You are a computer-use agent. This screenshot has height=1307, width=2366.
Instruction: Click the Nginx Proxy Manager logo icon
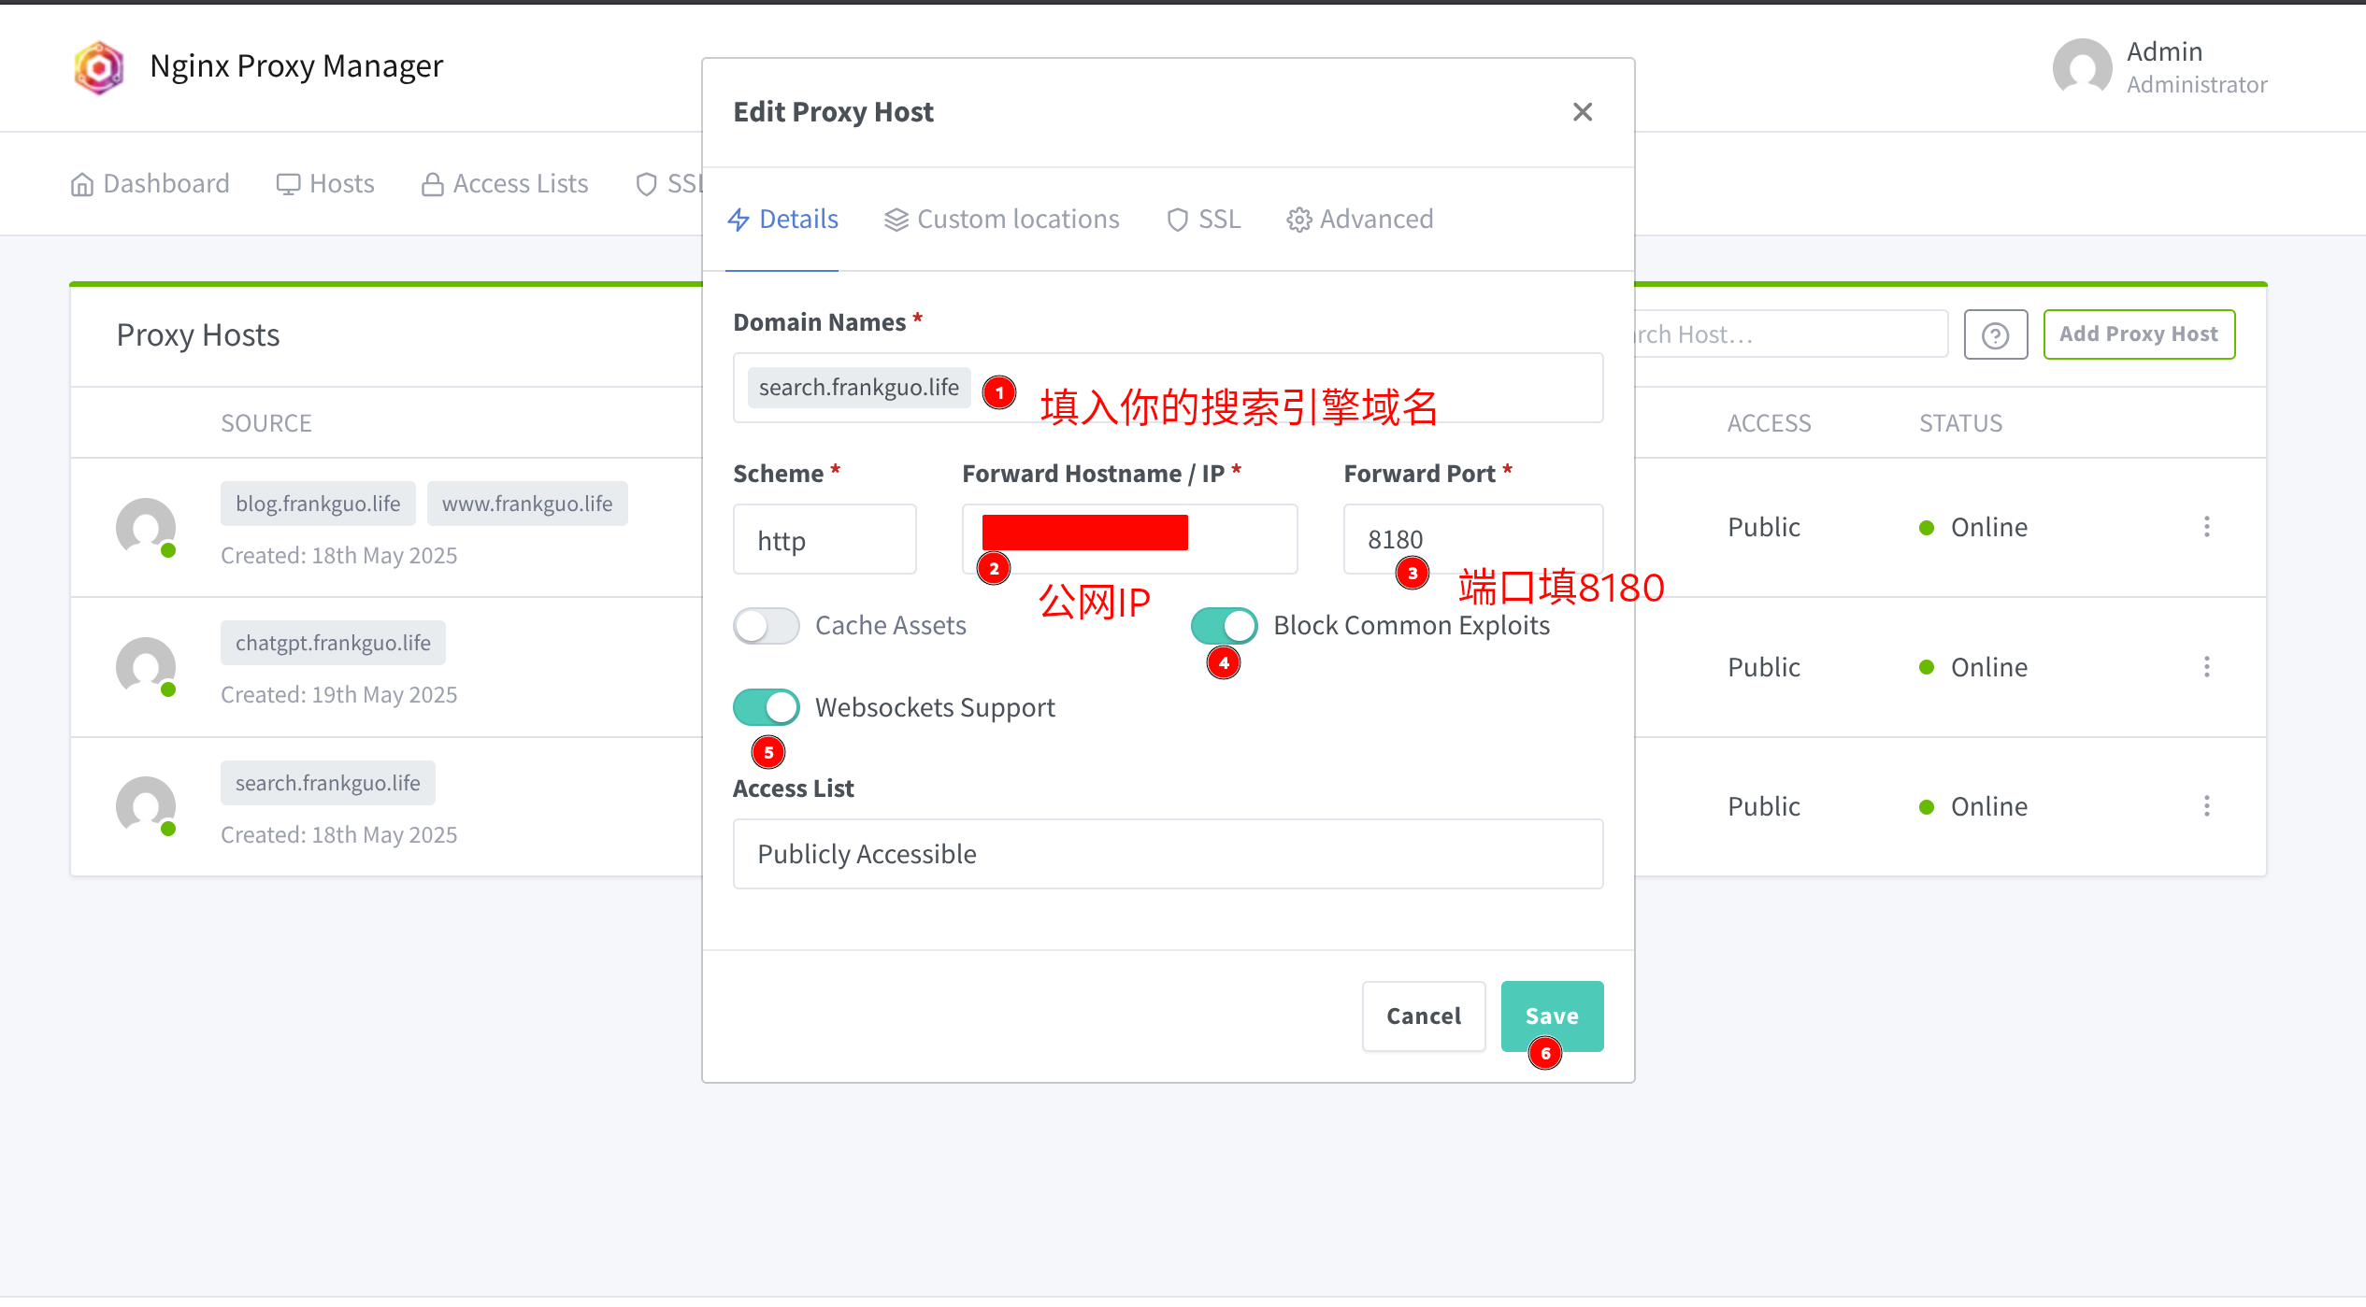99,67
